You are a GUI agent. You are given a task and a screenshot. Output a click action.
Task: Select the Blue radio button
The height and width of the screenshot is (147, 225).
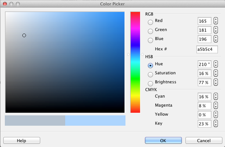coord(150,40)
